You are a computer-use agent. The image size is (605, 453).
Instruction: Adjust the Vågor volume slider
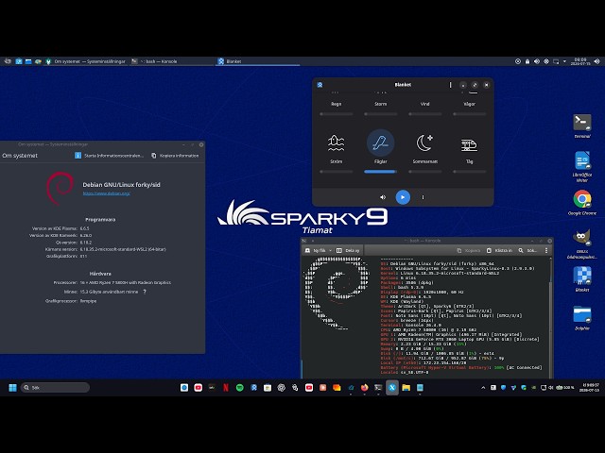470,114
